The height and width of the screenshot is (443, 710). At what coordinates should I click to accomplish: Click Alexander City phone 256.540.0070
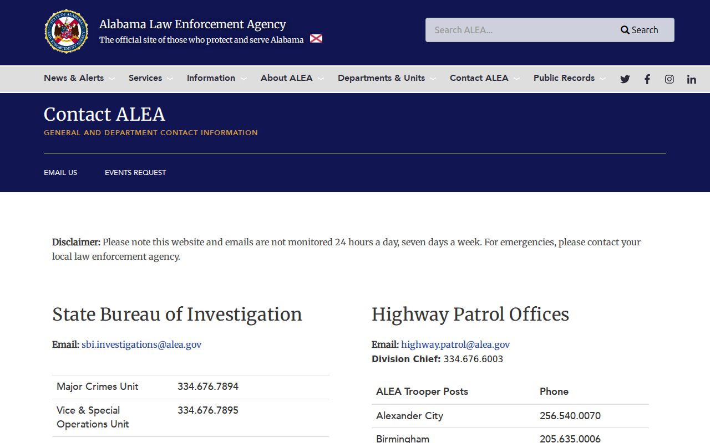coord(570,416)
